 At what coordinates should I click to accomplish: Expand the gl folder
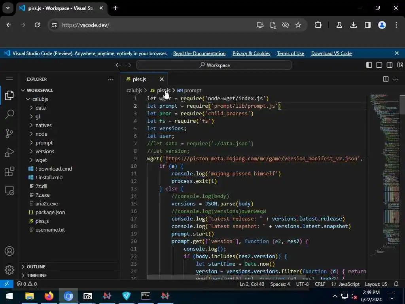click(70, 117)
